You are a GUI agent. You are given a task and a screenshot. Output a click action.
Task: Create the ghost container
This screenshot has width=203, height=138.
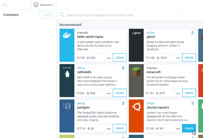[x=189, y=58]
